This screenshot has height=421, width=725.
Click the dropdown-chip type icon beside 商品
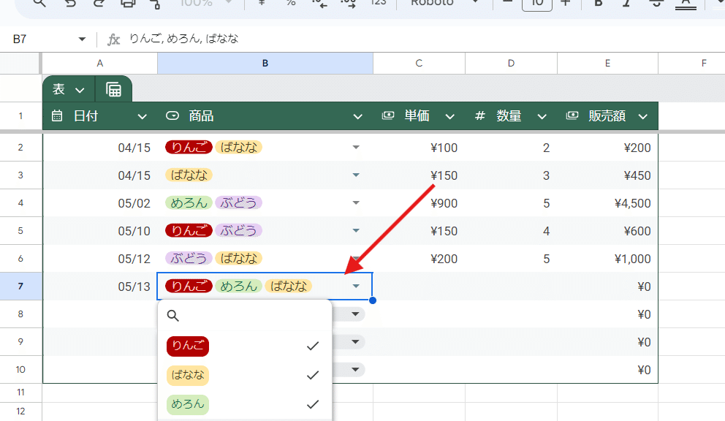click(172, 115)
